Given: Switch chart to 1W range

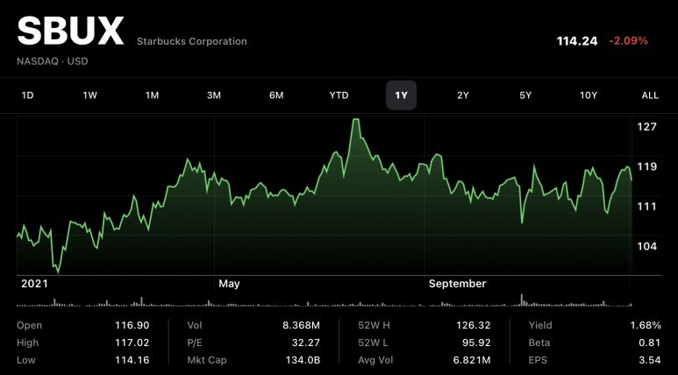Looking at the screenshot, I should coord(90,96).
